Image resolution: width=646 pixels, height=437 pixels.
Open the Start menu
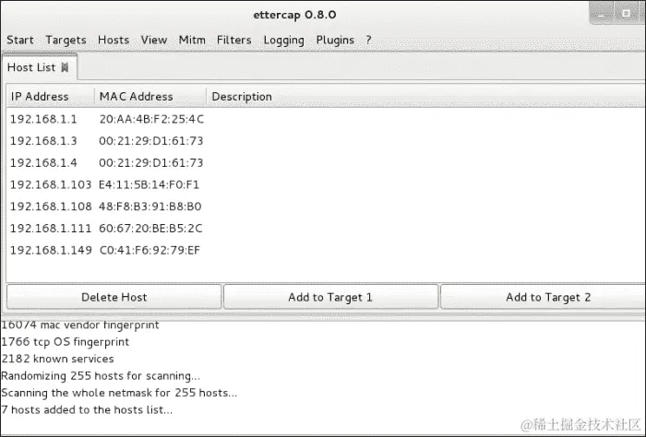(19, 40)
